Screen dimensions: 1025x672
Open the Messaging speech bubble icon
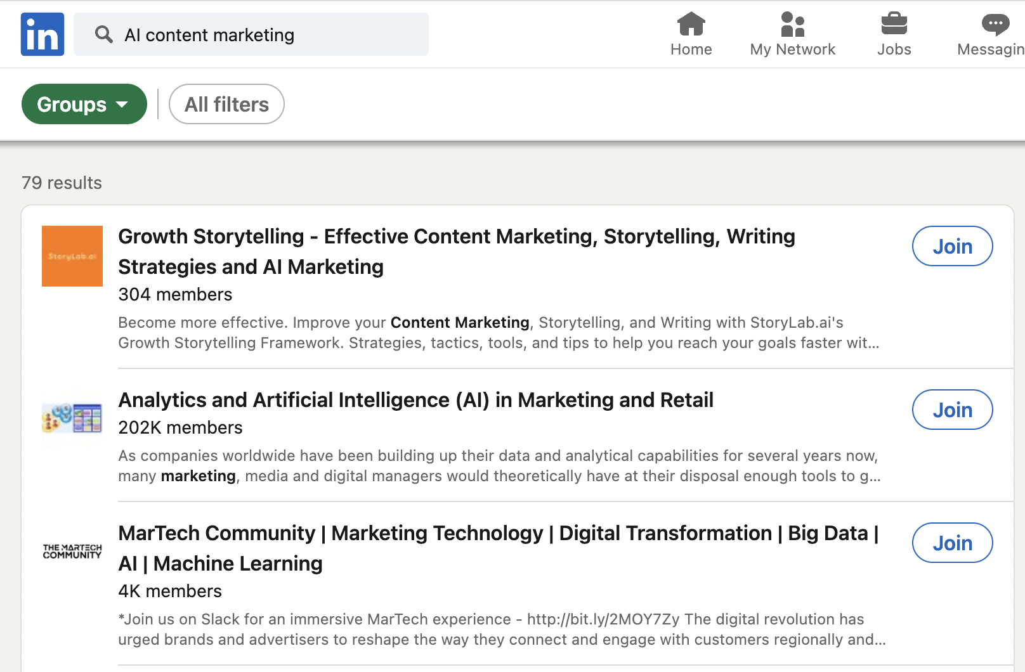[x=995, y=24]
